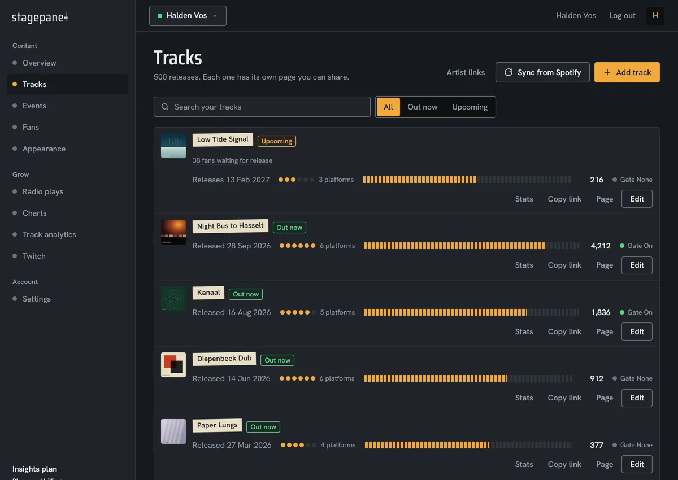Click Log out
678x480 pixels.
tap(622, 15)
